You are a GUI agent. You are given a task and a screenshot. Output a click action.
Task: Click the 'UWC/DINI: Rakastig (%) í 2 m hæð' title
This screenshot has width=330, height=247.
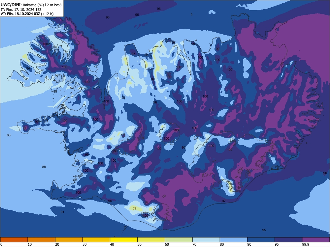tap(31, 5)
